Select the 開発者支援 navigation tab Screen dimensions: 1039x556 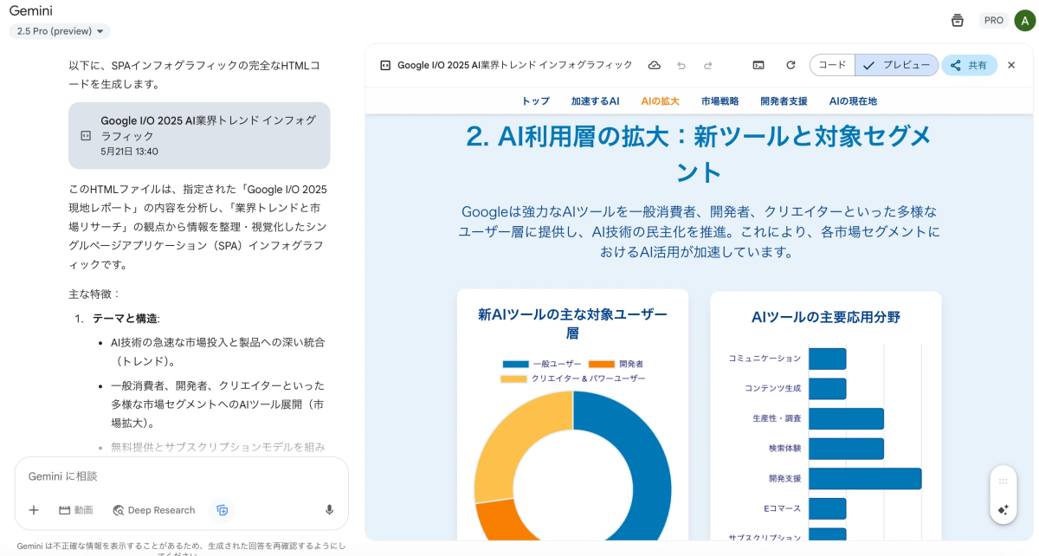(x=784, y=101)
